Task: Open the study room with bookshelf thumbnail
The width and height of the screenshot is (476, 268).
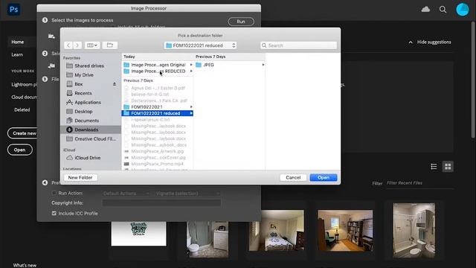Action: pos(345,230)
